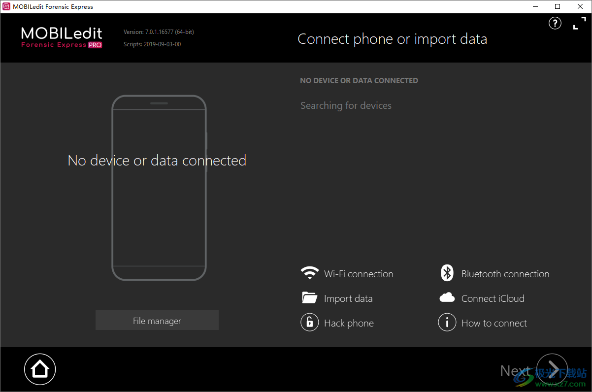Toggle fullscreen expand icon

579,23
